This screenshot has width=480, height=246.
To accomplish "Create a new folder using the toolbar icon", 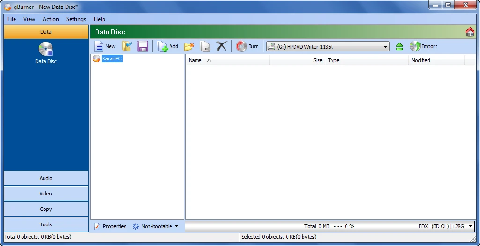I will click(189, 46).
